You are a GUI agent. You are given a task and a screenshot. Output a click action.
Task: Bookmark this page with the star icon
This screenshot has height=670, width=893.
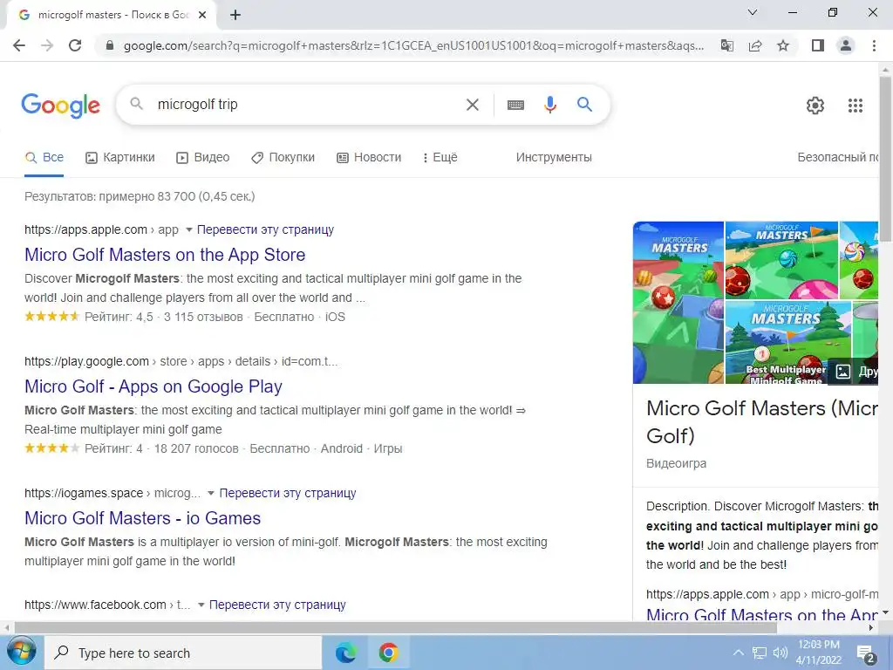point(783,45)
